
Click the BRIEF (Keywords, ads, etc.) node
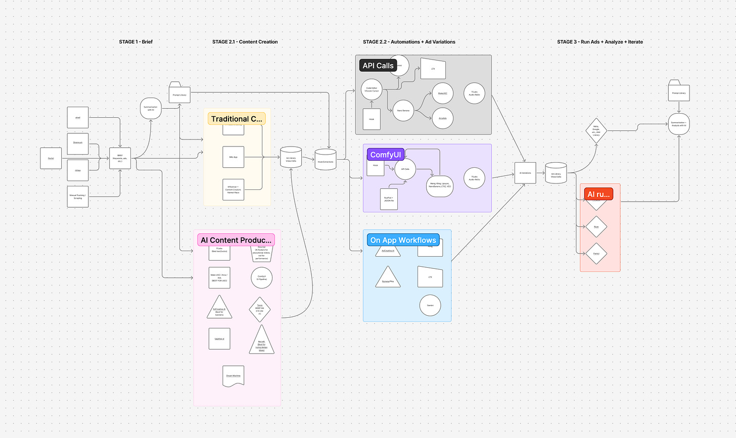[119, 158]
